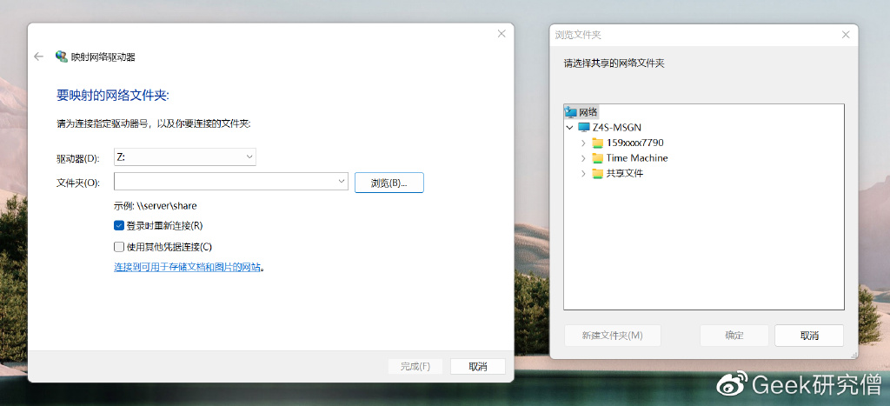890x406 pixels.
Task: Click the 请选择共享的网络文件夹 prompt text
Action: click(614, 63)
